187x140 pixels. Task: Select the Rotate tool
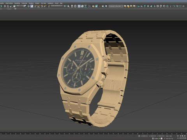click(x=8, y=6)
